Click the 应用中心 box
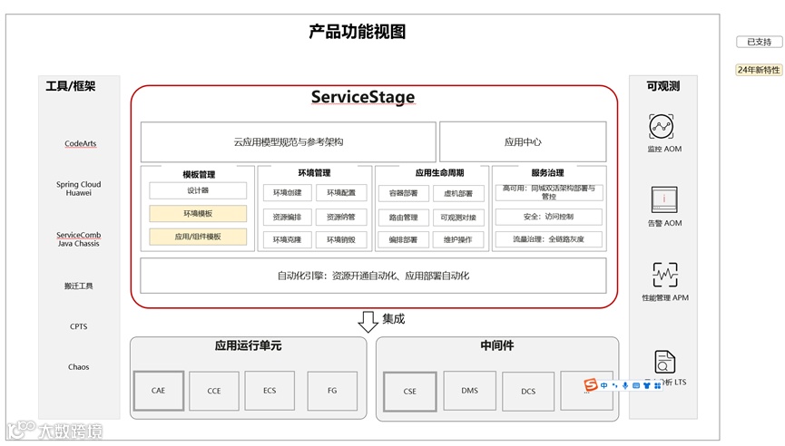Viewport: 785px width, 446px height. point(523,141)
